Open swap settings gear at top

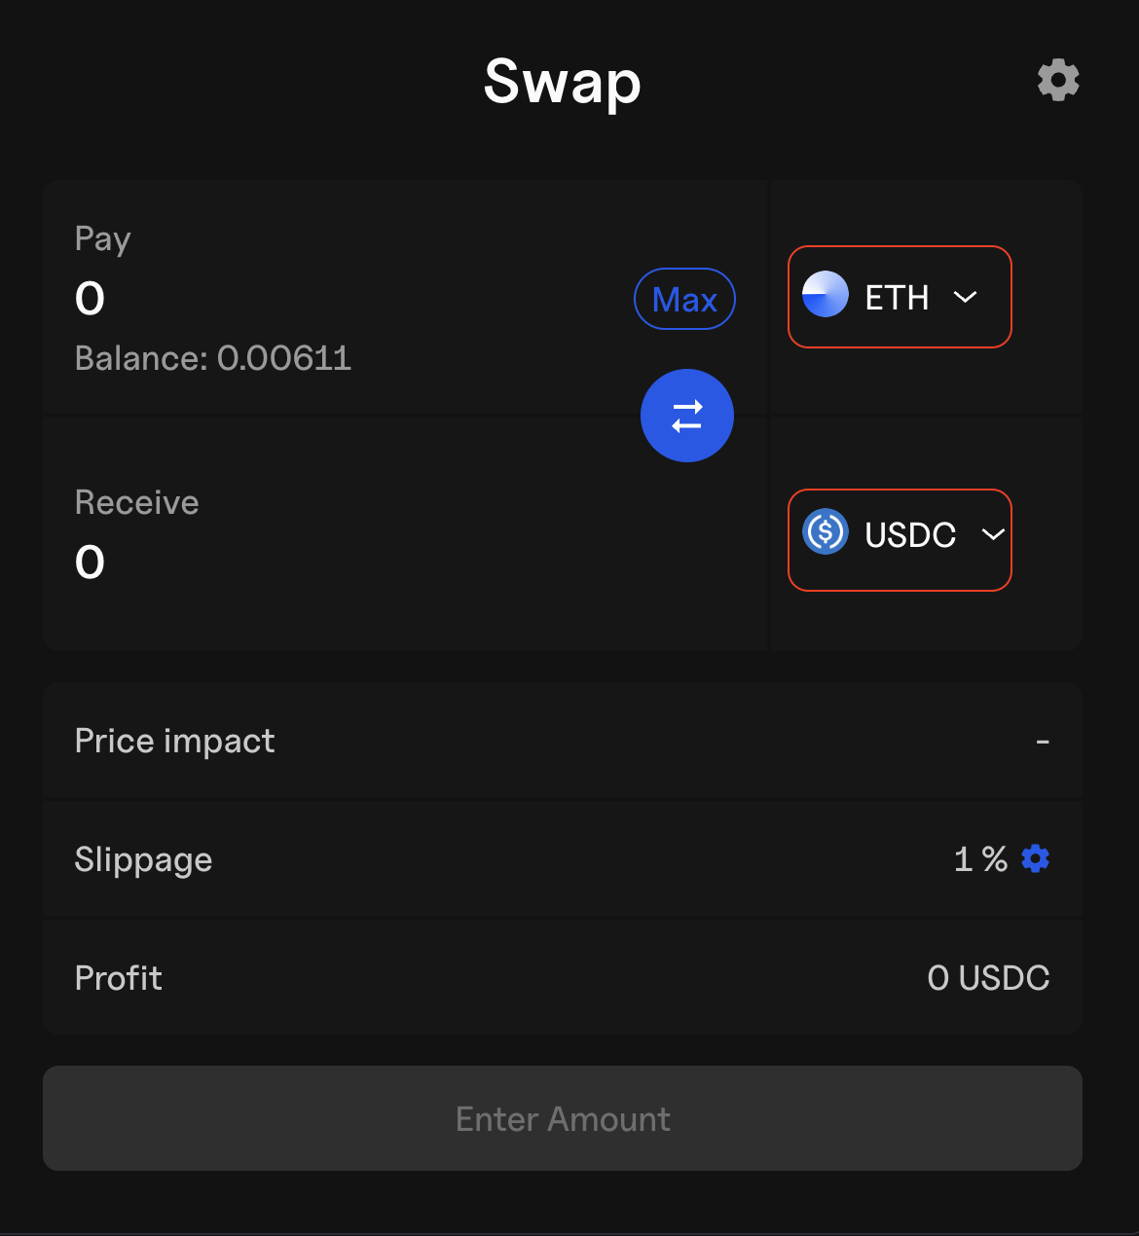coord(1058,80)
